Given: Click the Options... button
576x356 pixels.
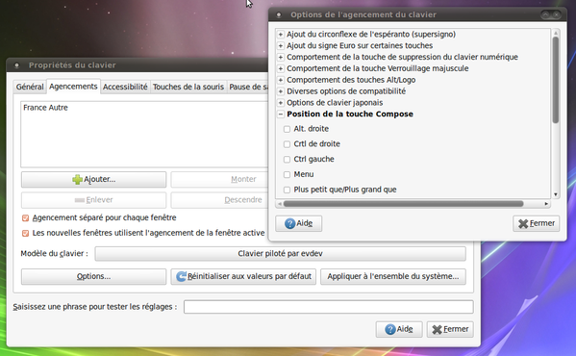Looking at the screenshot, I should pos(93,276).
